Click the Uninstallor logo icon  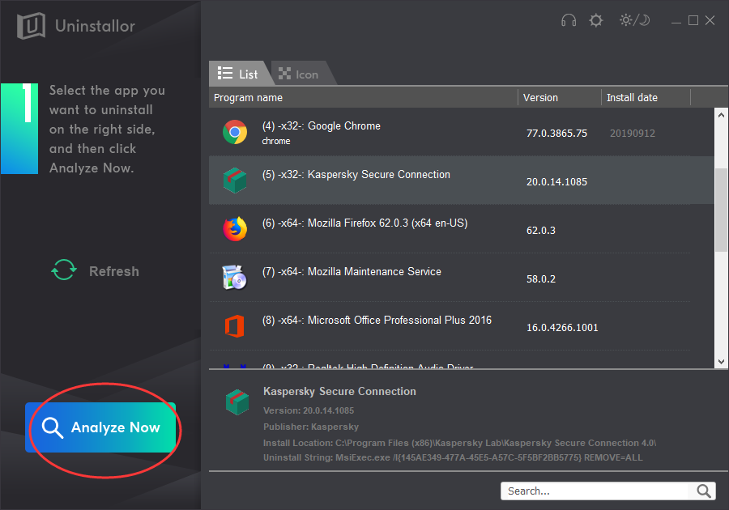(31, 26)
